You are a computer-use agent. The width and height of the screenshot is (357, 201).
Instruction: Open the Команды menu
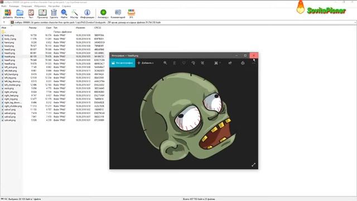pyautogui.click(x=14, y=6)
